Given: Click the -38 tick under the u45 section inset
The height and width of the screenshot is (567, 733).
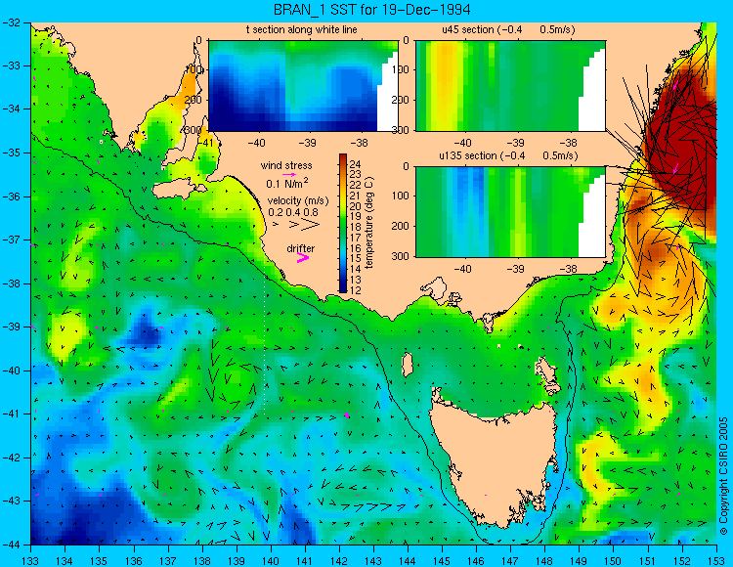Looking at the screenshot, I should click(x=568, y=143).
